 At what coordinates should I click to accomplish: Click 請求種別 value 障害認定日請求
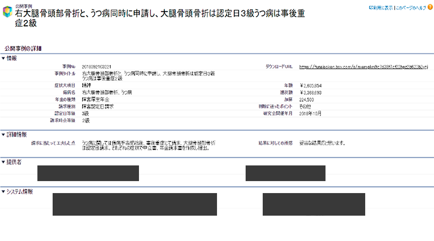click(x=98, y=106)
